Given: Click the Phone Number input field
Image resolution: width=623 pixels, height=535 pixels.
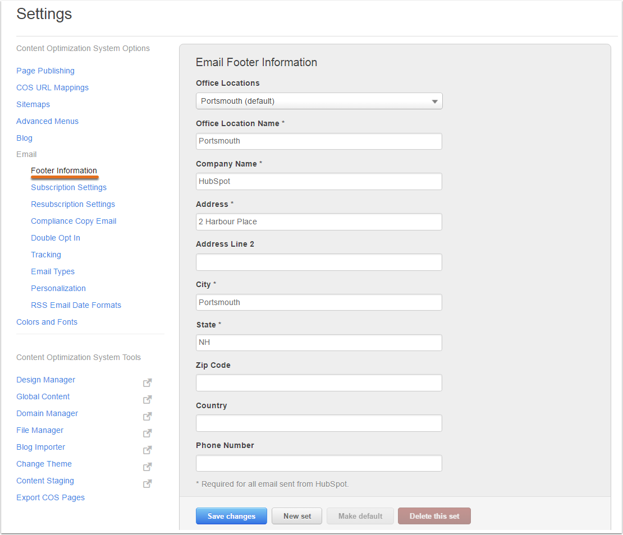Looking at the screenshot, I should click(x=319, y=463).
